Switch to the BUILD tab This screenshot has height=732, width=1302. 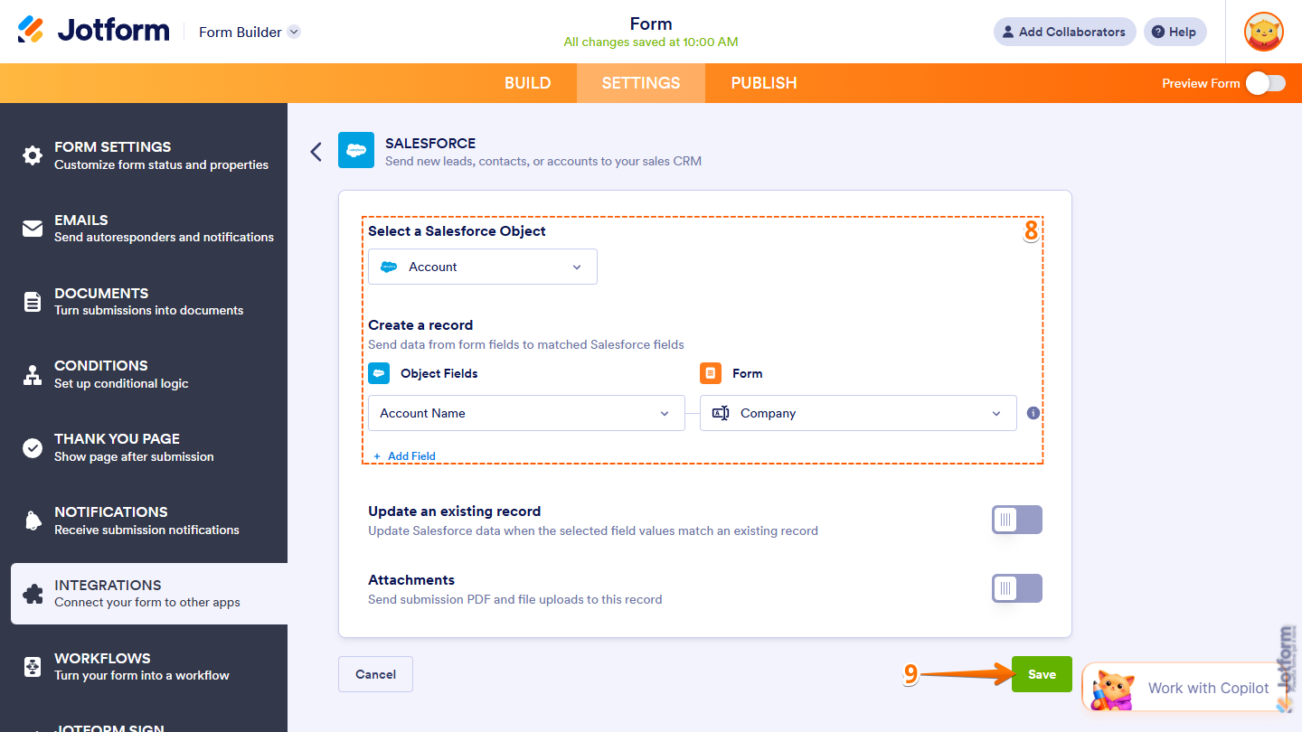click(x=527, y=82)
